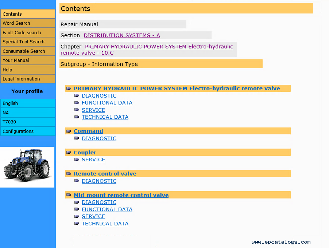Viewport: 329px width, 248px height.
Task: Open SERVICE under Mid-mount remote control valve
Action: [x=93, y=216]
